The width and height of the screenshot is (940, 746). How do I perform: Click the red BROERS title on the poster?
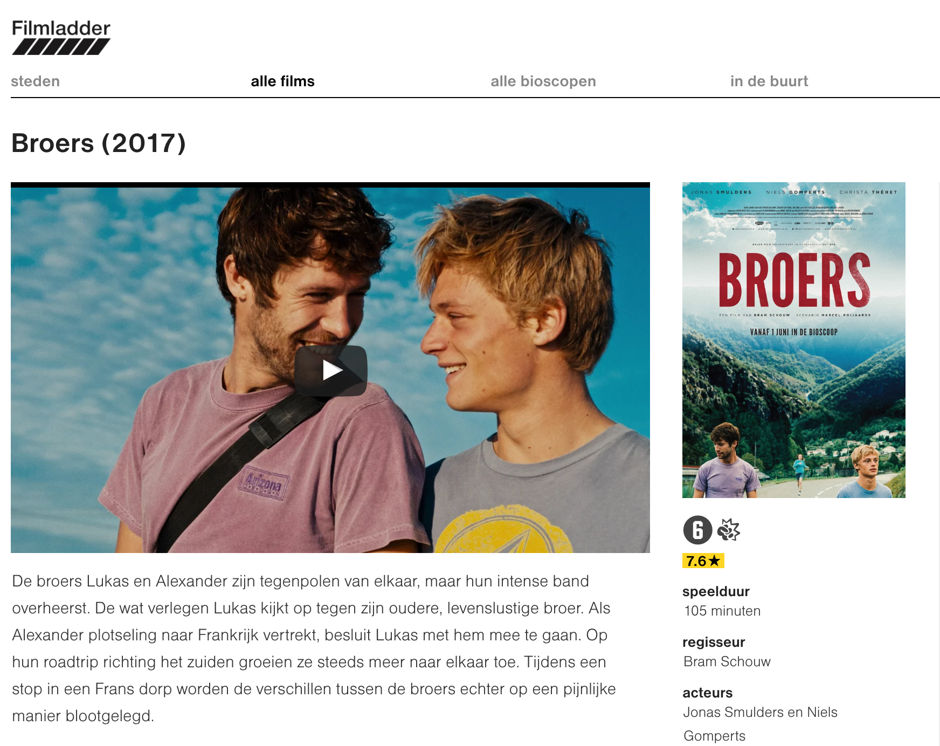pos(794,280)
